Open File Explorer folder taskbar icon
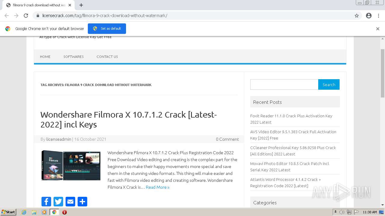385x216 pixels. 34,212
